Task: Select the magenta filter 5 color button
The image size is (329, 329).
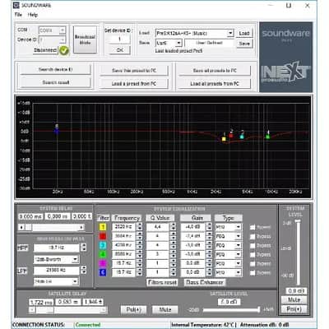Action: click(103, 263)
